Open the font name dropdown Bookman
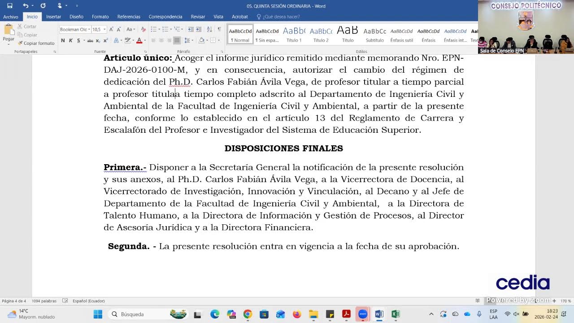This screenshot has width=574, height=323. 89,30
